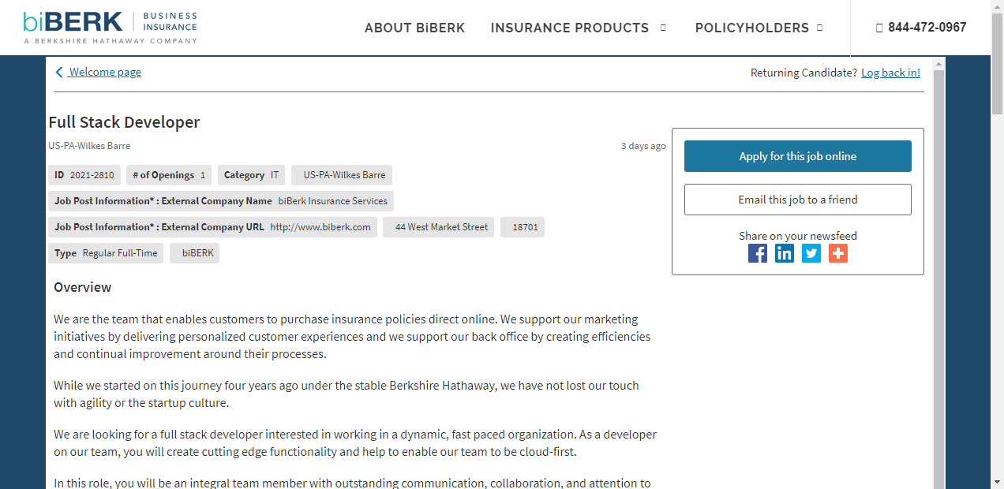
Task: Click the Share on your newsfeed label
Action: tap(798, 236)
